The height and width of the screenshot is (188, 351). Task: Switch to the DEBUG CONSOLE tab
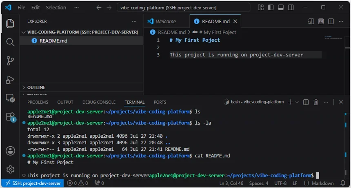pyautogui.click(x=99, y=102)
